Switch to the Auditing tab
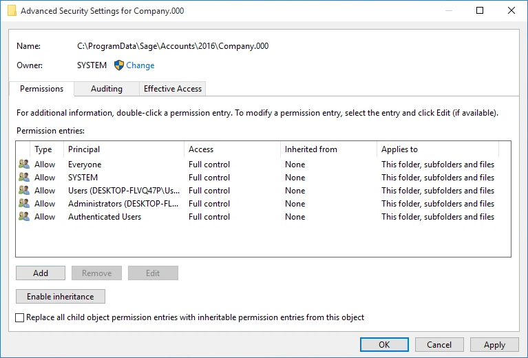 pyautogui.click(x=107, y=89)
